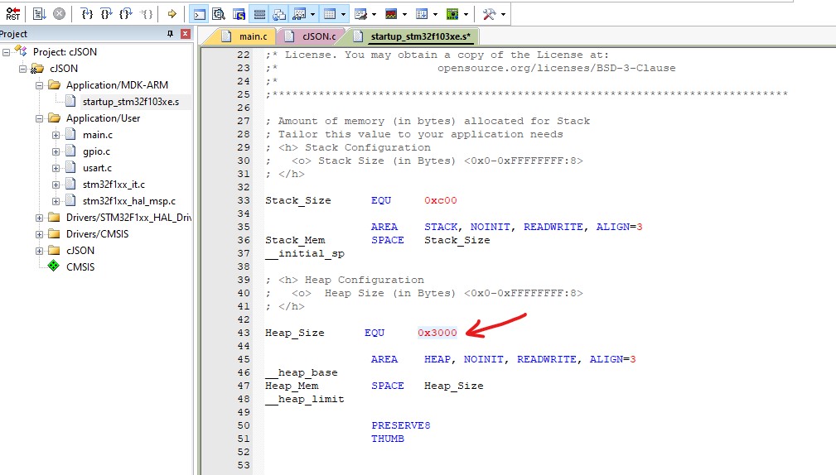This screenshot has height=475, width=836.
Task: Expand the Drivers/STM32F1xx_HAL_Driv group
Action: pos(39,218)
